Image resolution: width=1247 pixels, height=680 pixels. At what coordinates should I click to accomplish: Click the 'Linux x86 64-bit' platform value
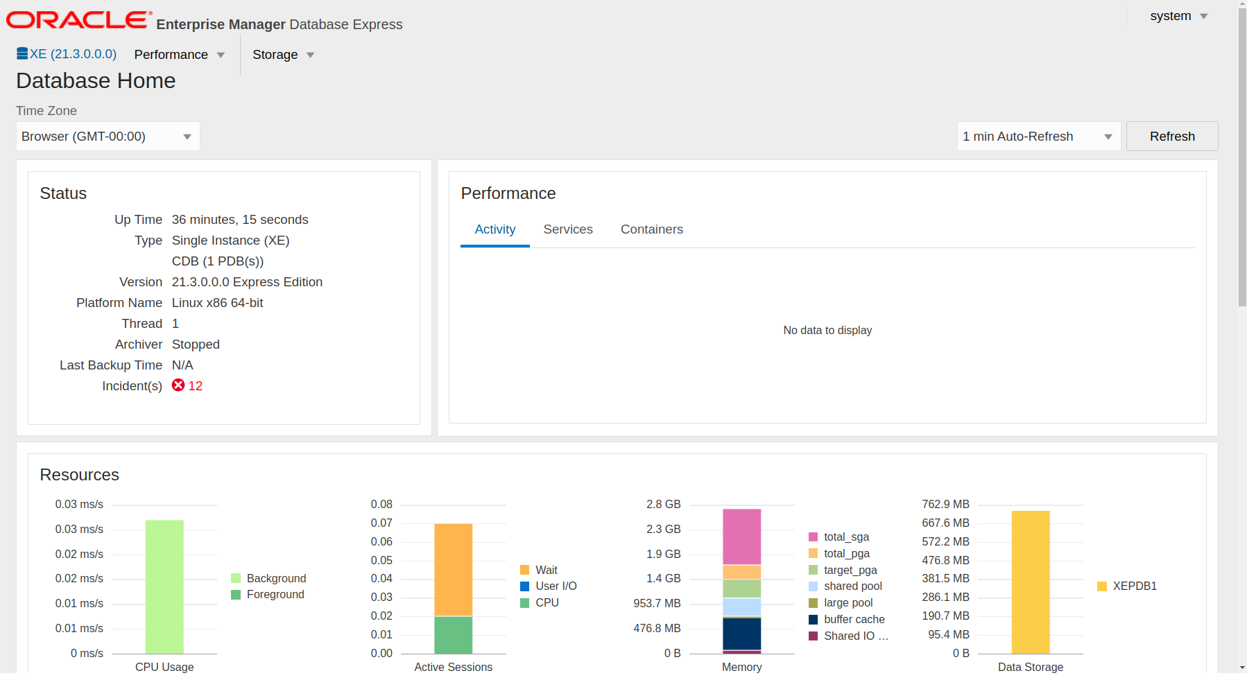[218, 303]
